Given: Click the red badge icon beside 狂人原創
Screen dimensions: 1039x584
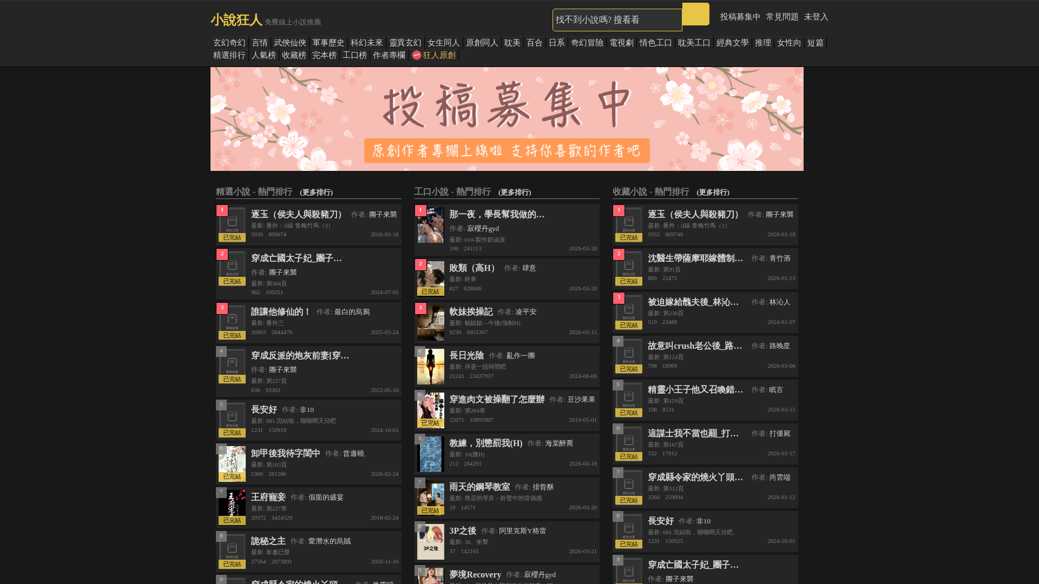Looking at the screenshot, I should pyautogui.click(x=417, y=55).
